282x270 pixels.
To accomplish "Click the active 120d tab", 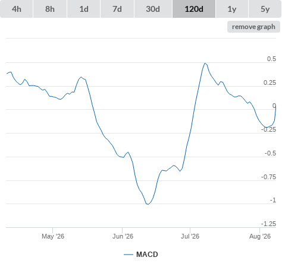I will pyautogui.click(x=194, y=9).
